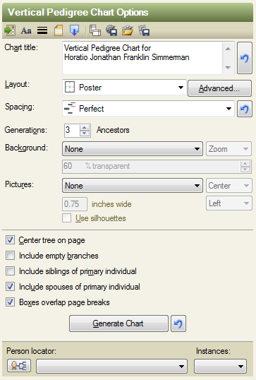Open the Advanced... layout settings
256x380 pixels.
(219, 88)
